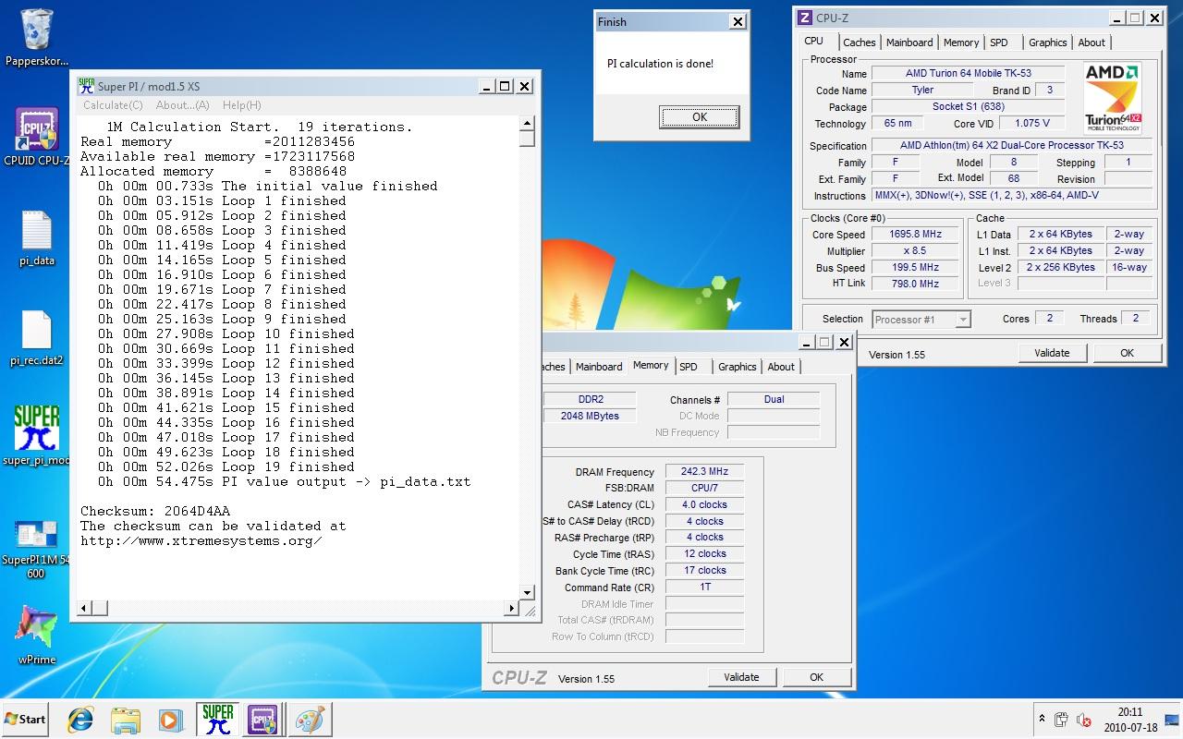Click OK in the front CPU-Z window
The width and height of the screenshot is (1183, 739).
pos(1127,353)
